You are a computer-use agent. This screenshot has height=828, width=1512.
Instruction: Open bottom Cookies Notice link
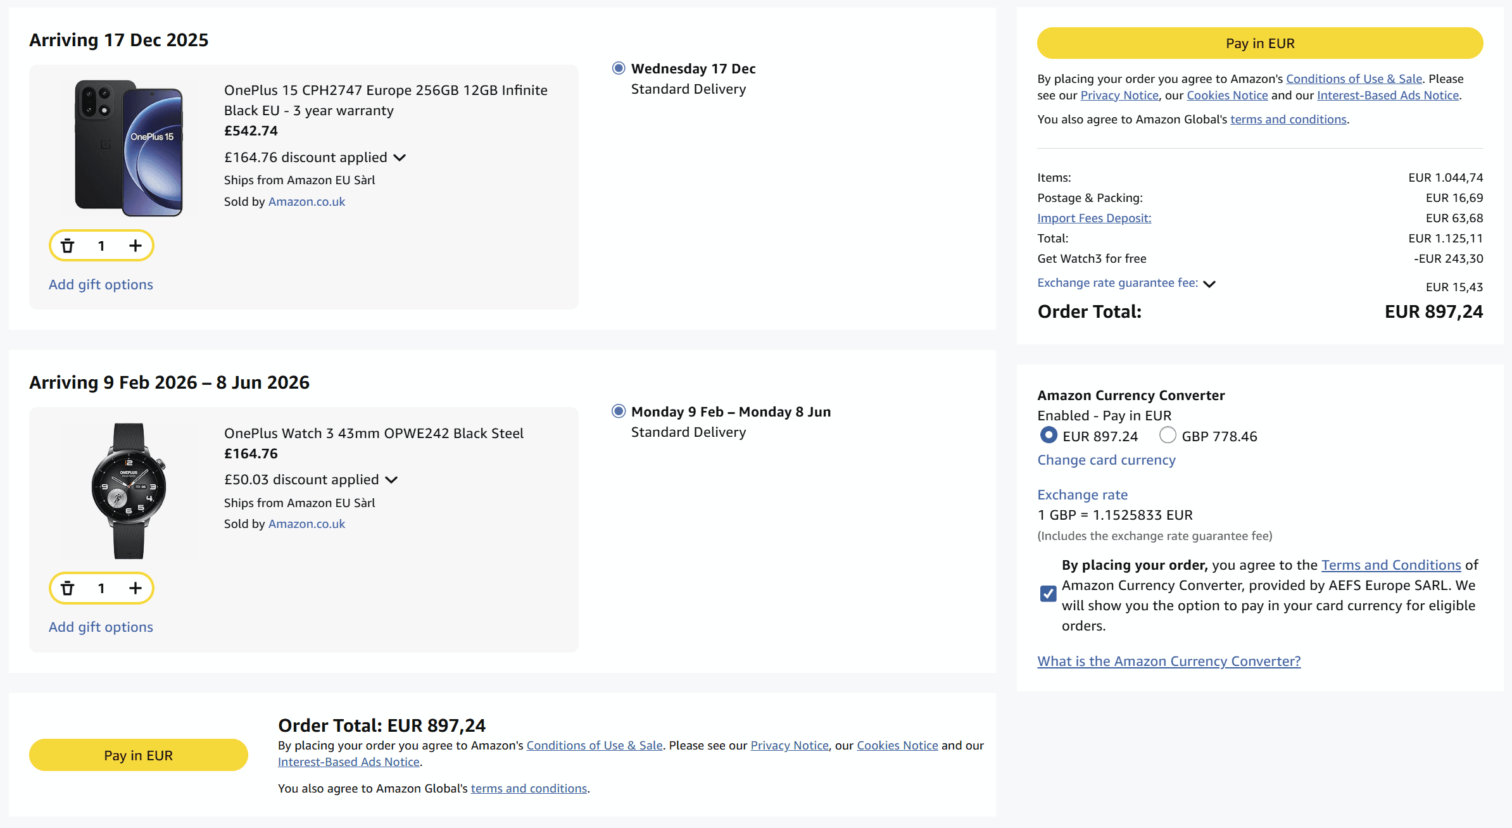[897, 746]
